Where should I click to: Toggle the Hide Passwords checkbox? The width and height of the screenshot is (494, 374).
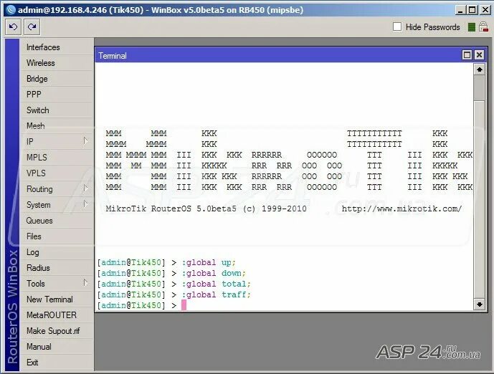397,27
